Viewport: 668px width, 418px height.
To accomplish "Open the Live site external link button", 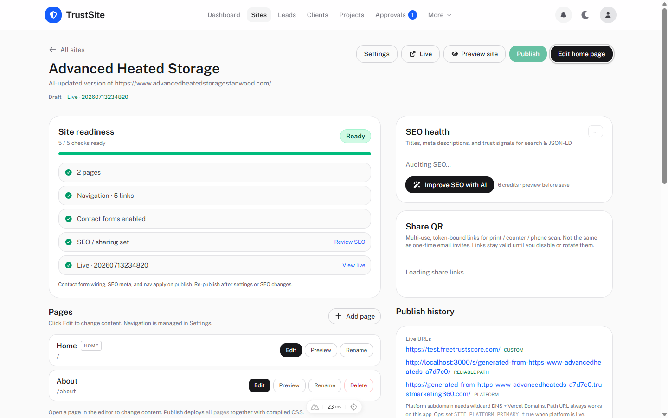I will tap(420, 54).
